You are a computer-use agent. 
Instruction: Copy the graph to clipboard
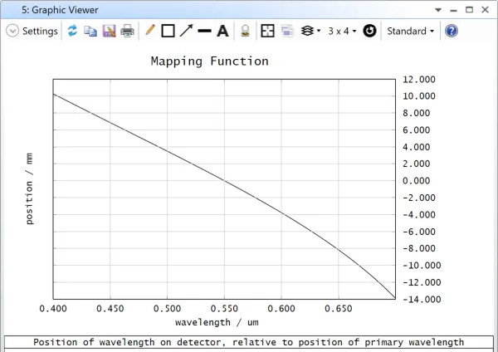[90, 31]
